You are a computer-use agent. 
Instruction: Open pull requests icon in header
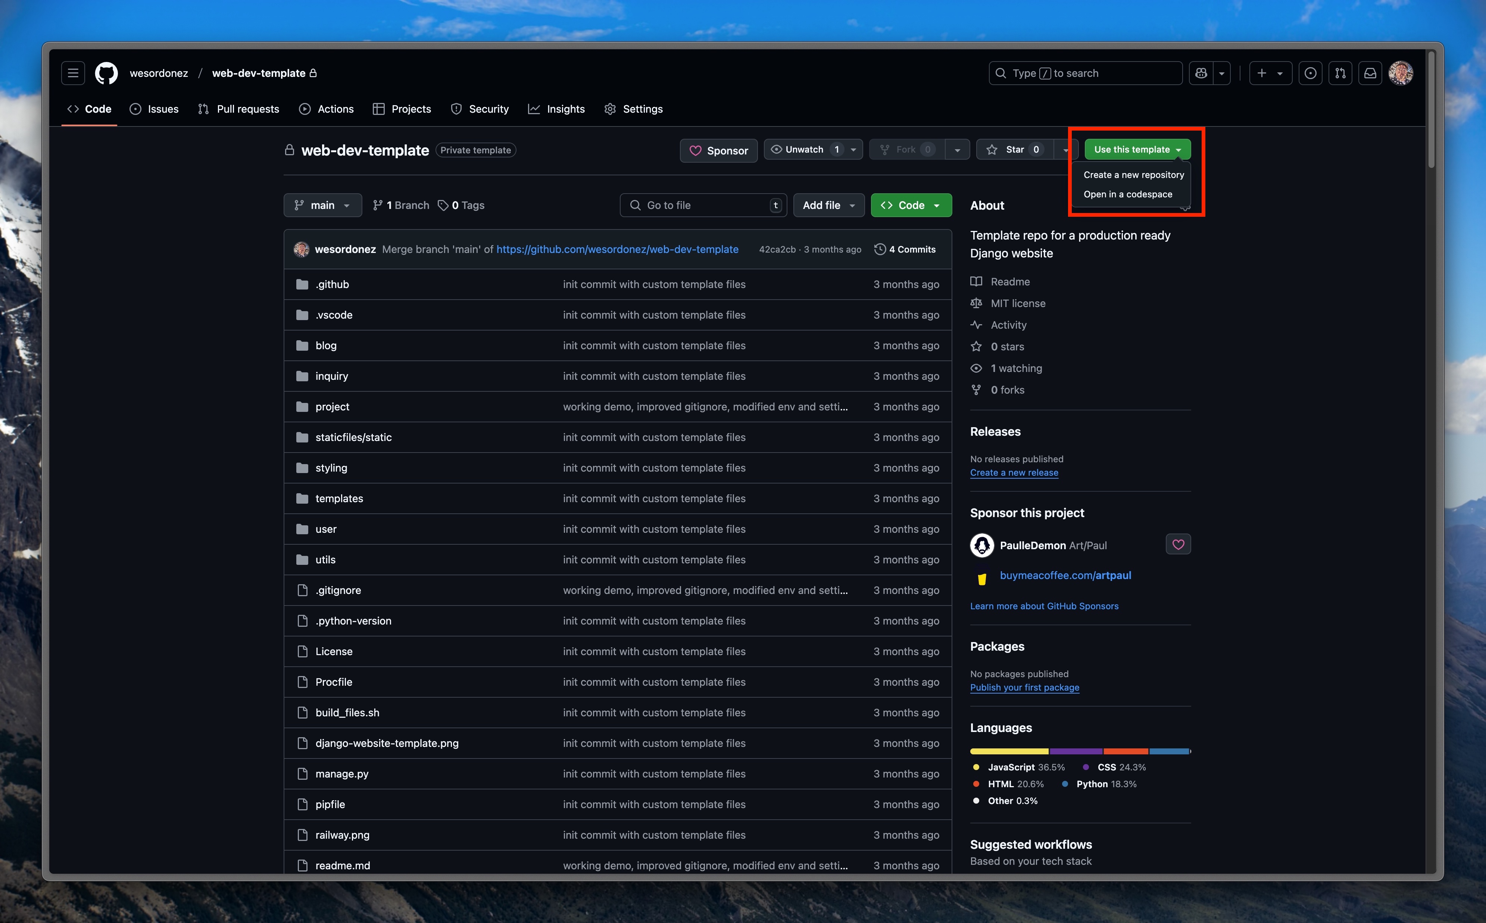tap(1340, 73)
